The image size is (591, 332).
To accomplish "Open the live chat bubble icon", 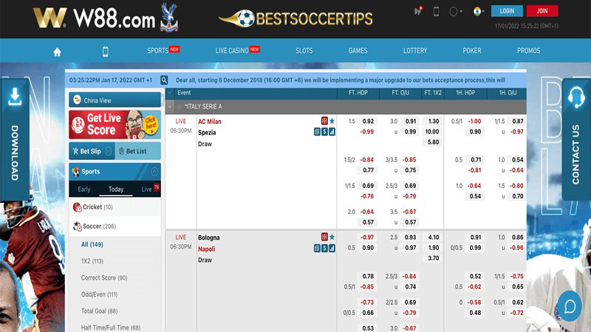I will (570, 306).
